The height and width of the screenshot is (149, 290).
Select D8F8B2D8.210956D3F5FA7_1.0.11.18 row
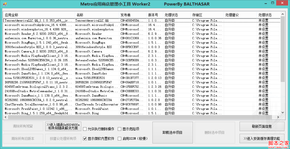click(142, 82)
